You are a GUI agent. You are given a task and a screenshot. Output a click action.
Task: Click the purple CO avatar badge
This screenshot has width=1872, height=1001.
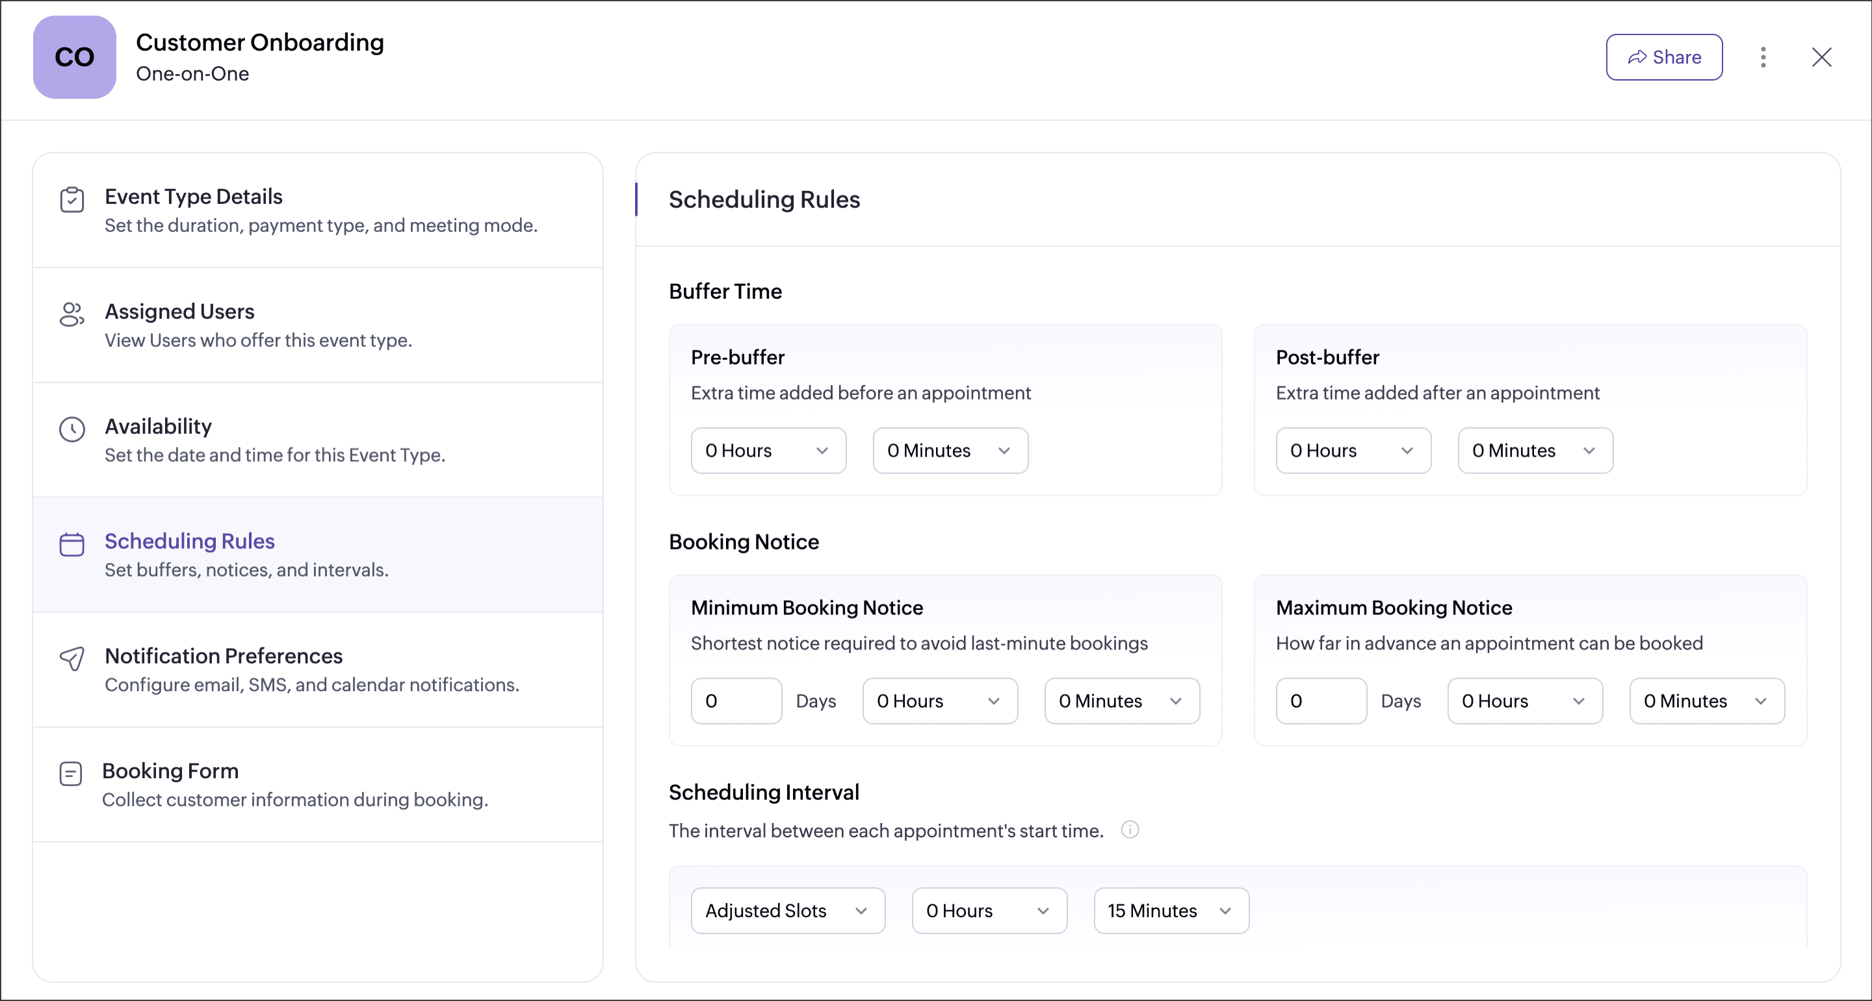(74, 57)
